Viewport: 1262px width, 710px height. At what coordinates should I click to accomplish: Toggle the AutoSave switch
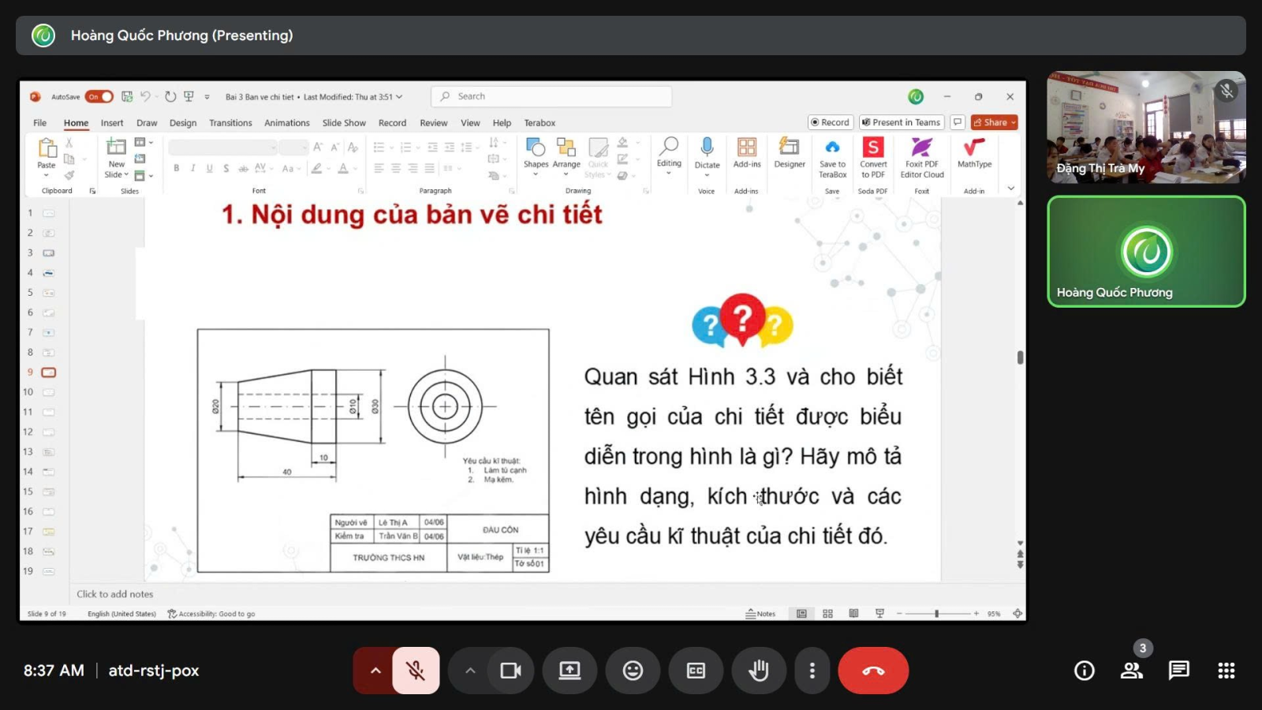[x=99, y=97]
